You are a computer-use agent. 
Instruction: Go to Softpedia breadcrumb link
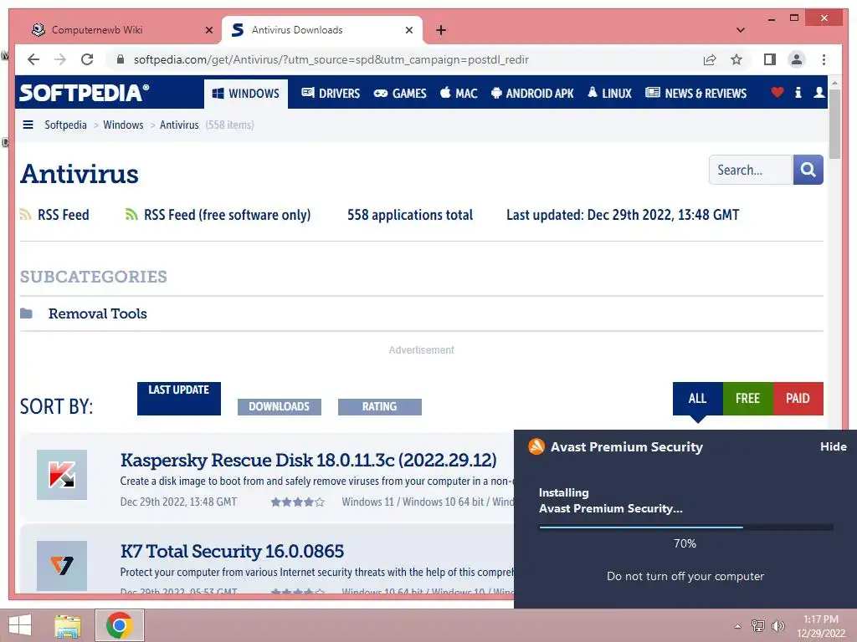coord(65,125)
